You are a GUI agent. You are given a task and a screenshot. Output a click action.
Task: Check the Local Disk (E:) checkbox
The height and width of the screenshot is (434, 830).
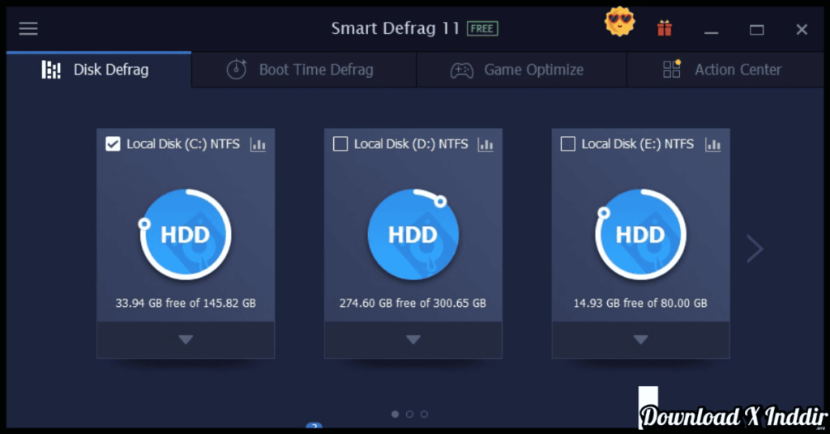[x=568, y=144]
